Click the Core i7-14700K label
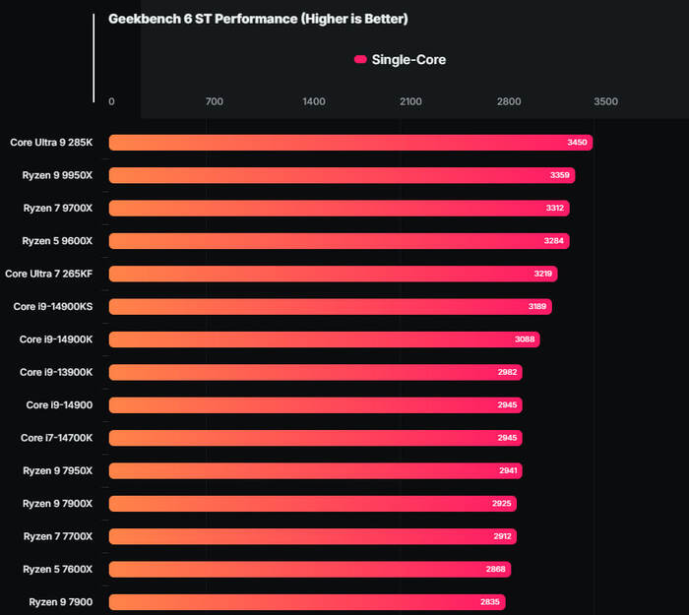689x615 pixels. tap(56, 438)
